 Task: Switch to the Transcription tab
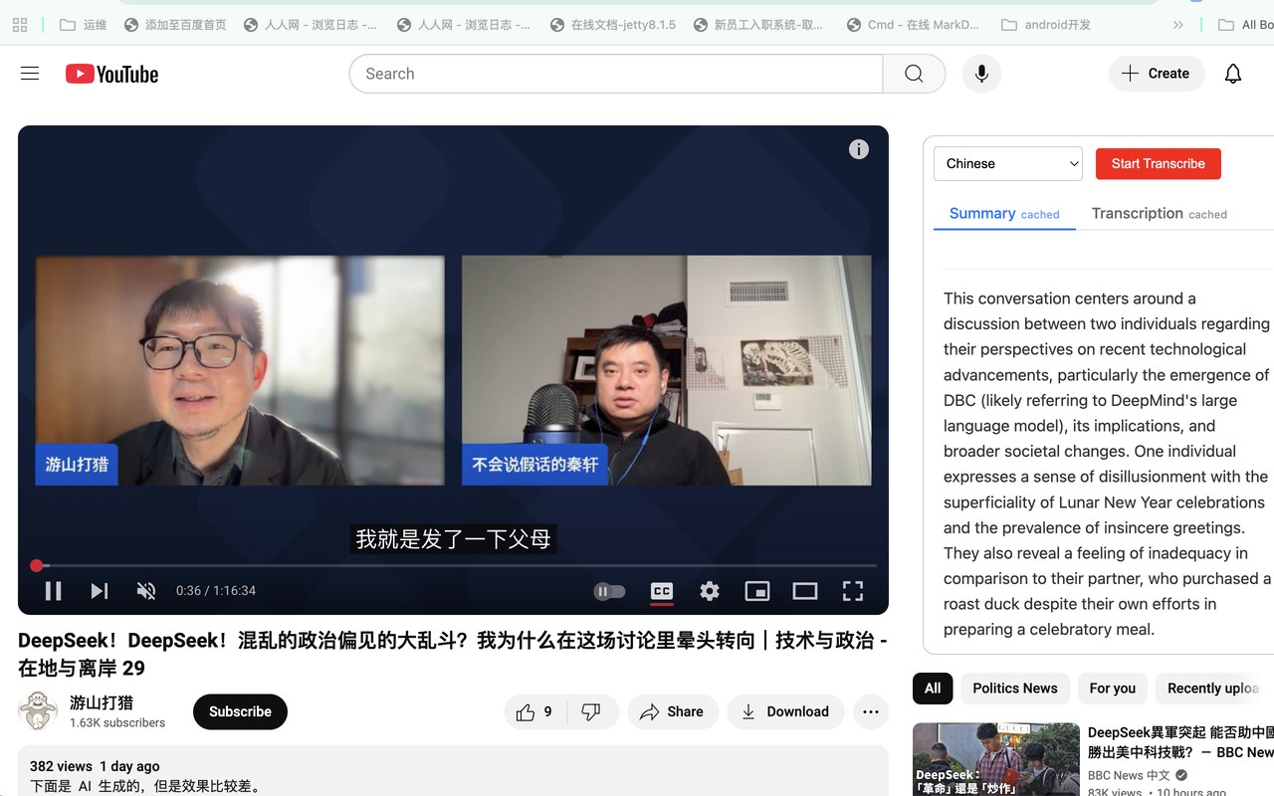pyautogui.click(x=1160, y=214)
